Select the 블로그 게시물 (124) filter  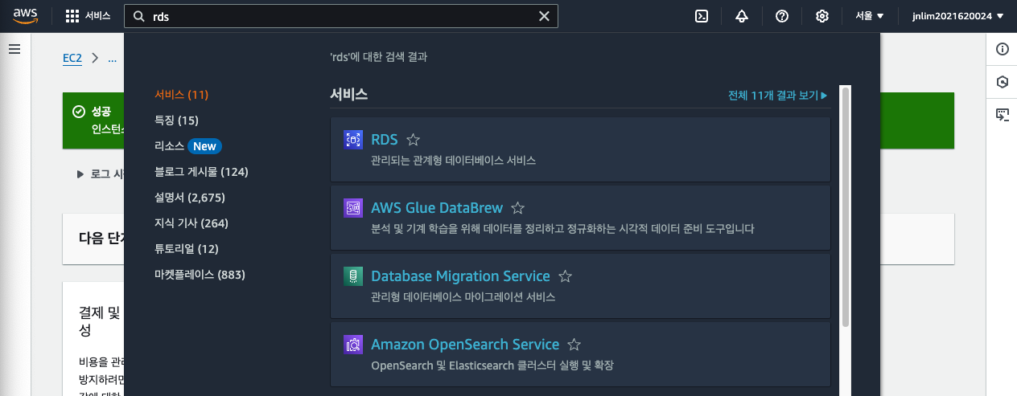tap(201, 172)
